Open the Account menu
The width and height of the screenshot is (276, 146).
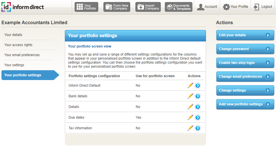pyautogui.click(x=207, y=7)
